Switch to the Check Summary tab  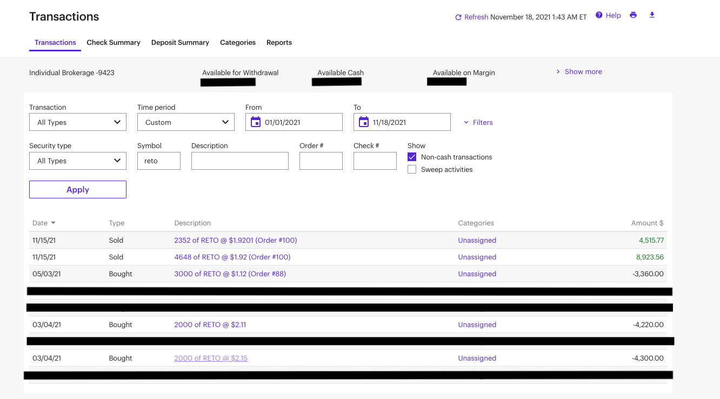tap(114, 43)
